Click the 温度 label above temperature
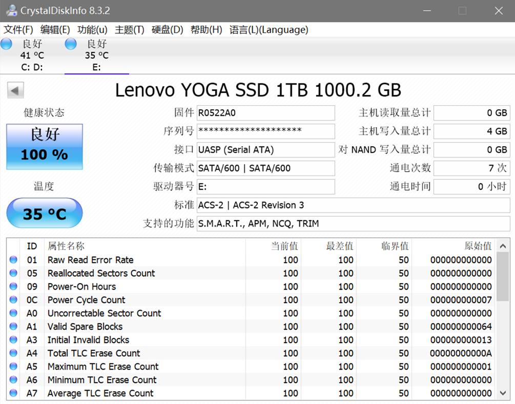515x404 pixels. coord(44,187)
